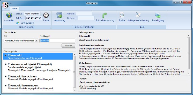Click the 22767 Hamburg postal line
The width and height of the screenshot is (193, 95).
click(88, 89)
